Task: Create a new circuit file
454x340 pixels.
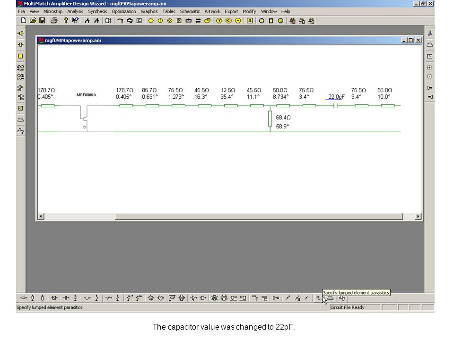Action: [x=24, y=20]
